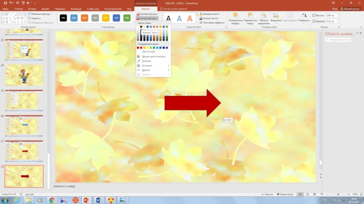Apply the green shape style preset
This screenshot has height=204, width=364.
point(127,18)
